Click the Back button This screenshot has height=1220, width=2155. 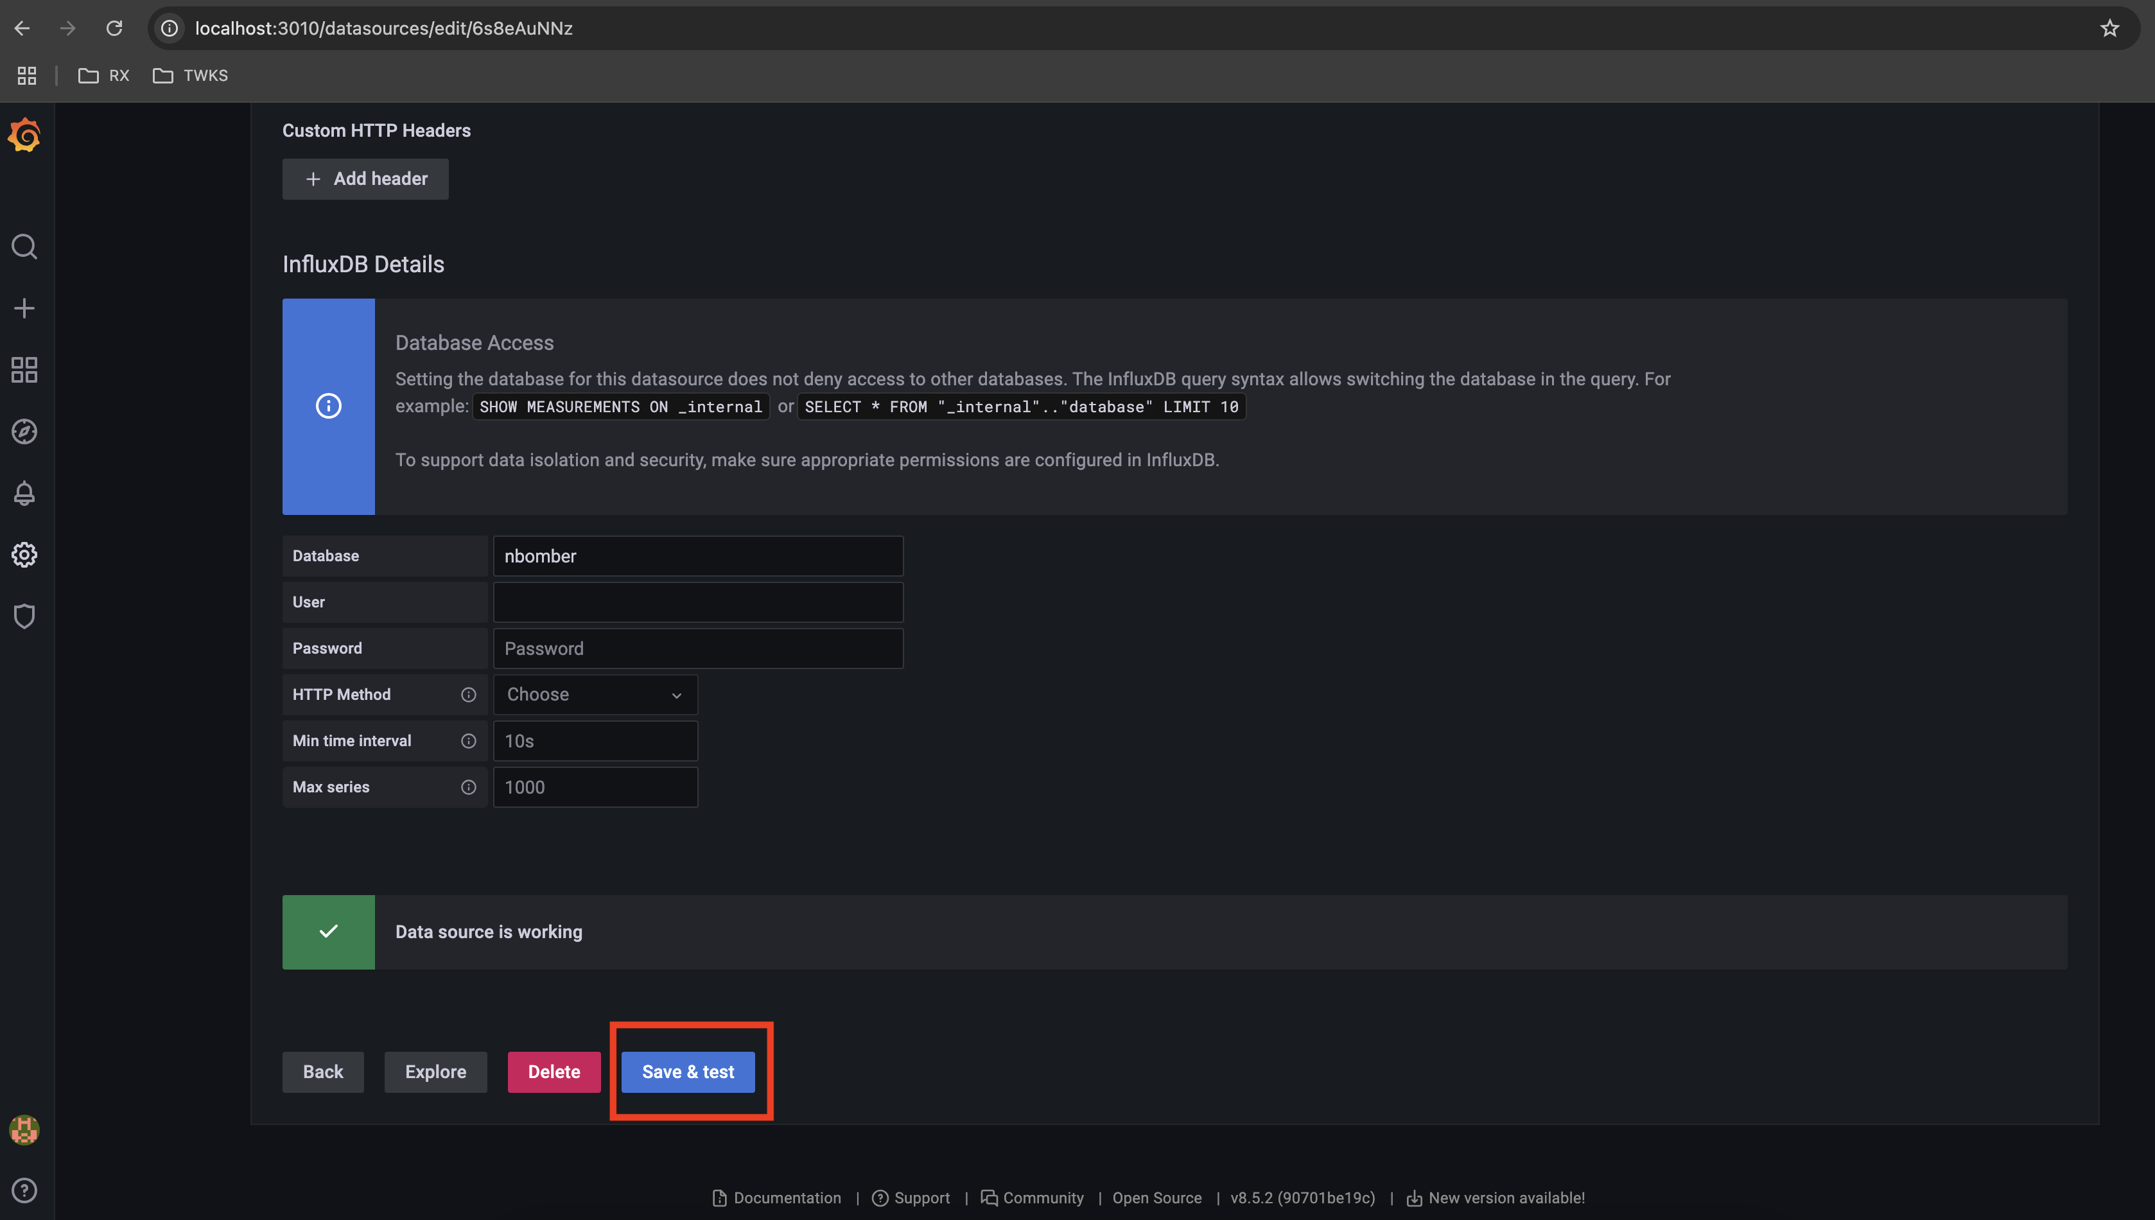tap(322, 1070)
